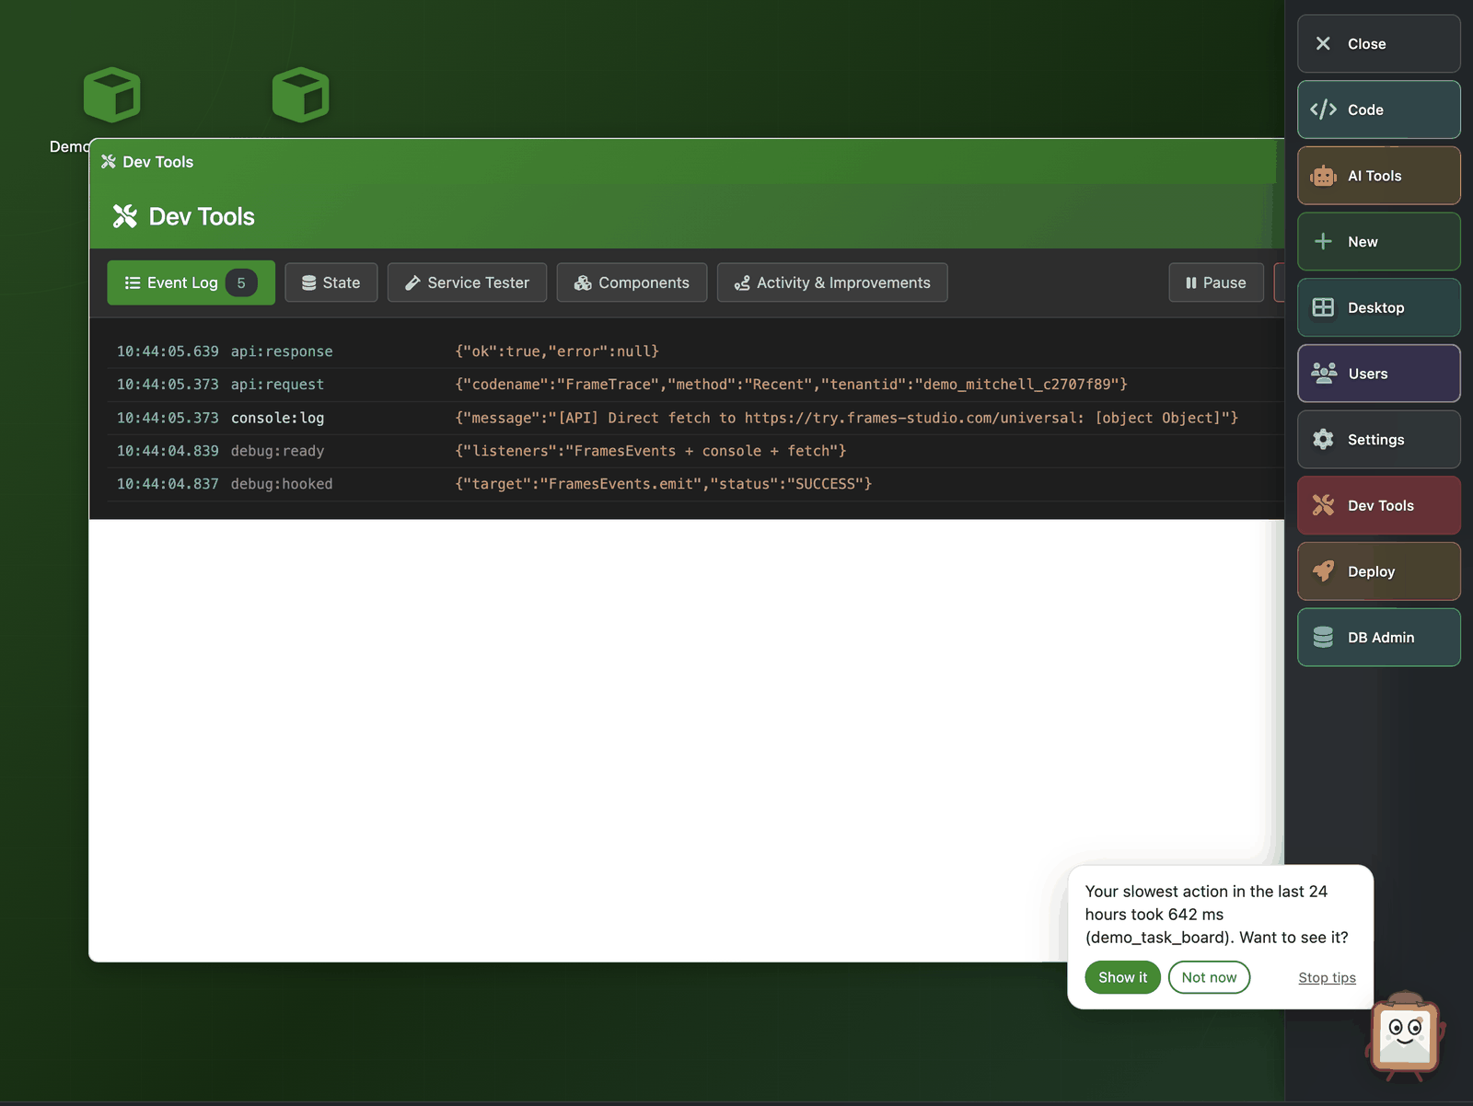
Task: Click the Dev Tools window title bar text
Action: [158, 162]
